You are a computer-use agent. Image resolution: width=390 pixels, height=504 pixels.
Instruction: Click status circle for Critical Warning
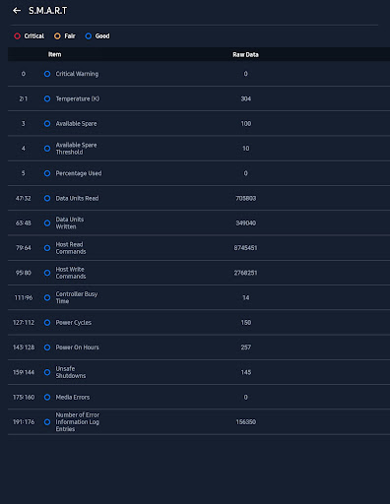[47, 74]
